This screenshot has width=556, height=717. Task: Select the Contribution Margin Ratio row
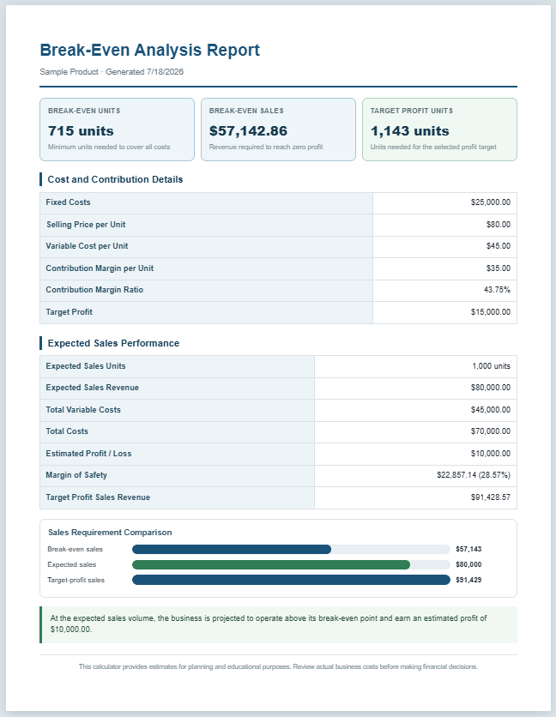pyautogui.click(x=278, y=290)
